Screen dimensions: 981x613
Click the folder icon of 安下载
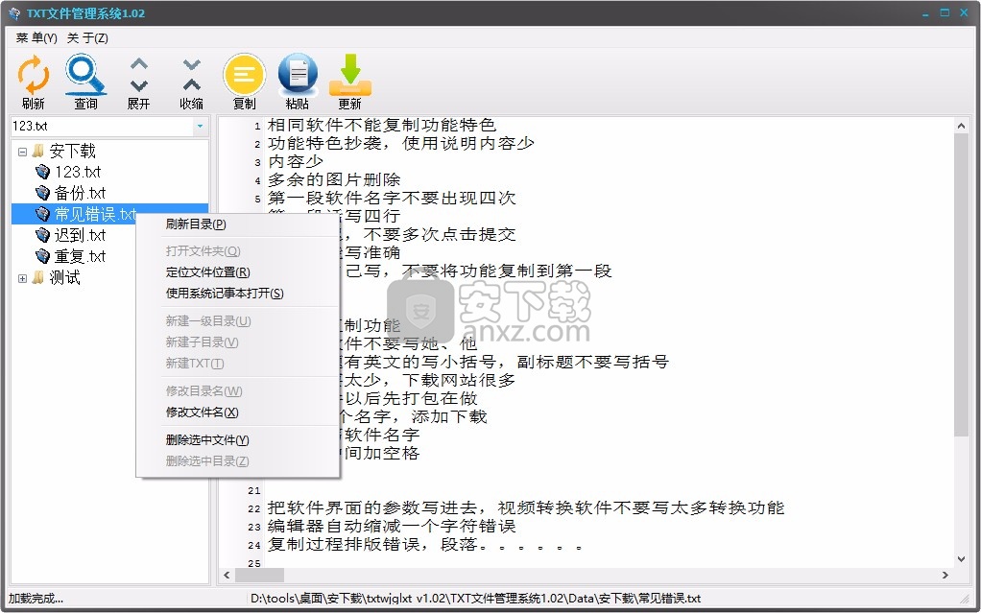pyautogui.click(x=38, y=151)
